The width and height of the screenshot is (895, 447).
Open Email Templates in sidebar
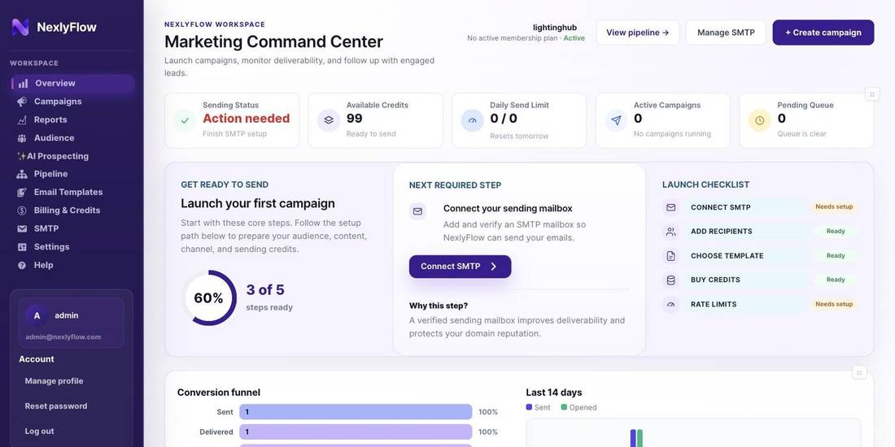pyautogui.click(x=72, y=192)
